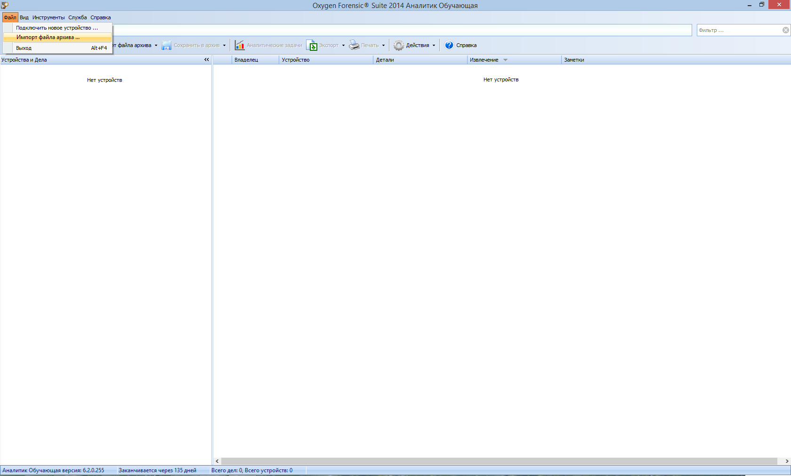
Task: Click status text Аналитик Обучающая версия: 6.2.0.255
Action: tap(53, 470)
